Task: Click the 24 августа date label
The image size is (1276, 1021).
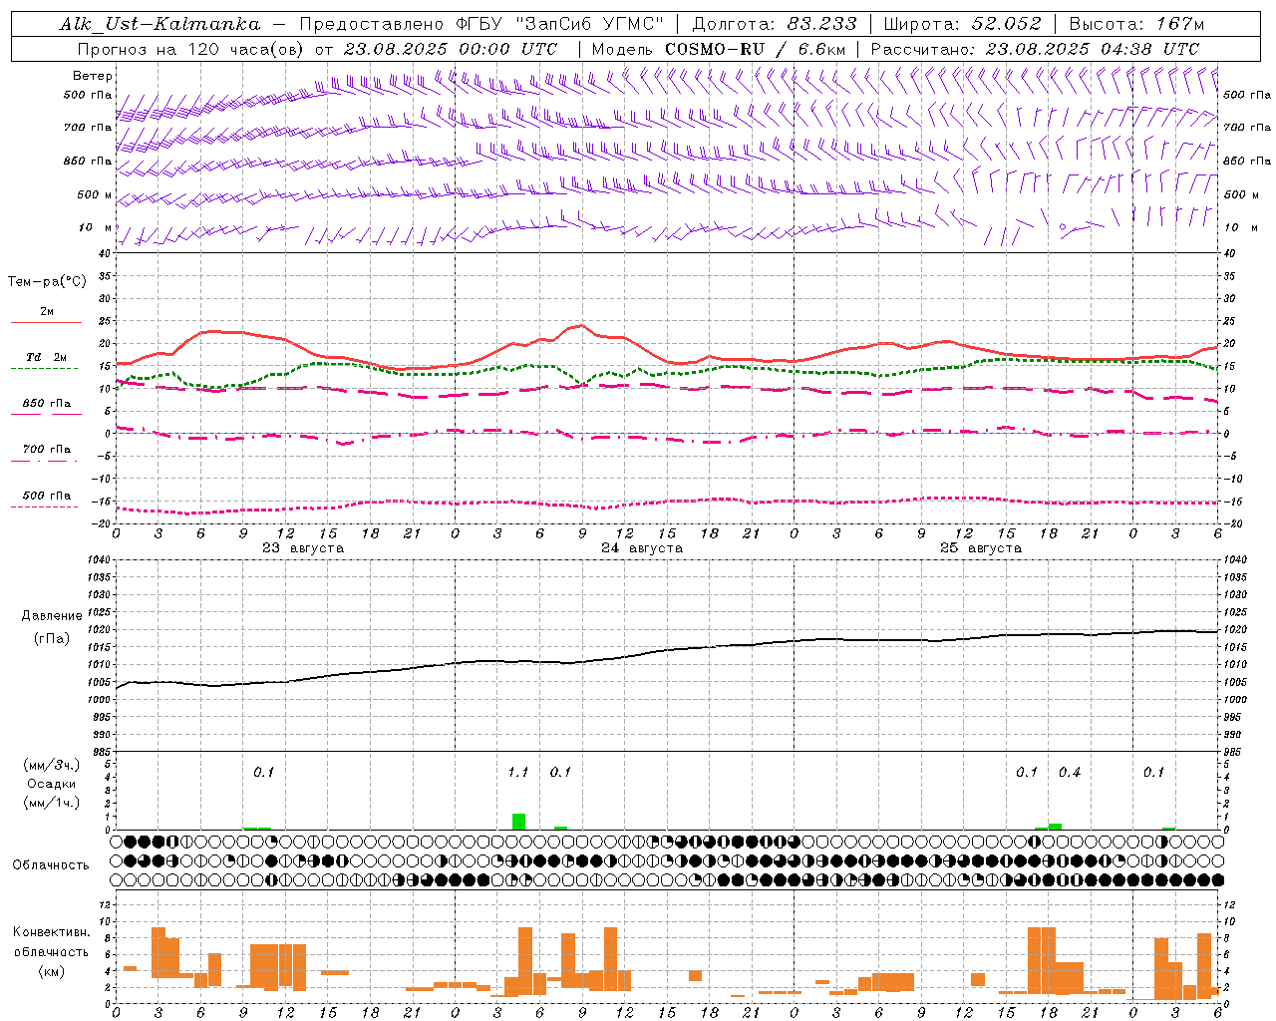Action: pyautogui.click(x=642, y=548)
